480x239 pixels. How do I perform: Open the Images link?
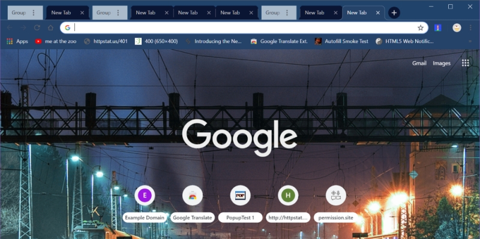[x=442, y=63]
